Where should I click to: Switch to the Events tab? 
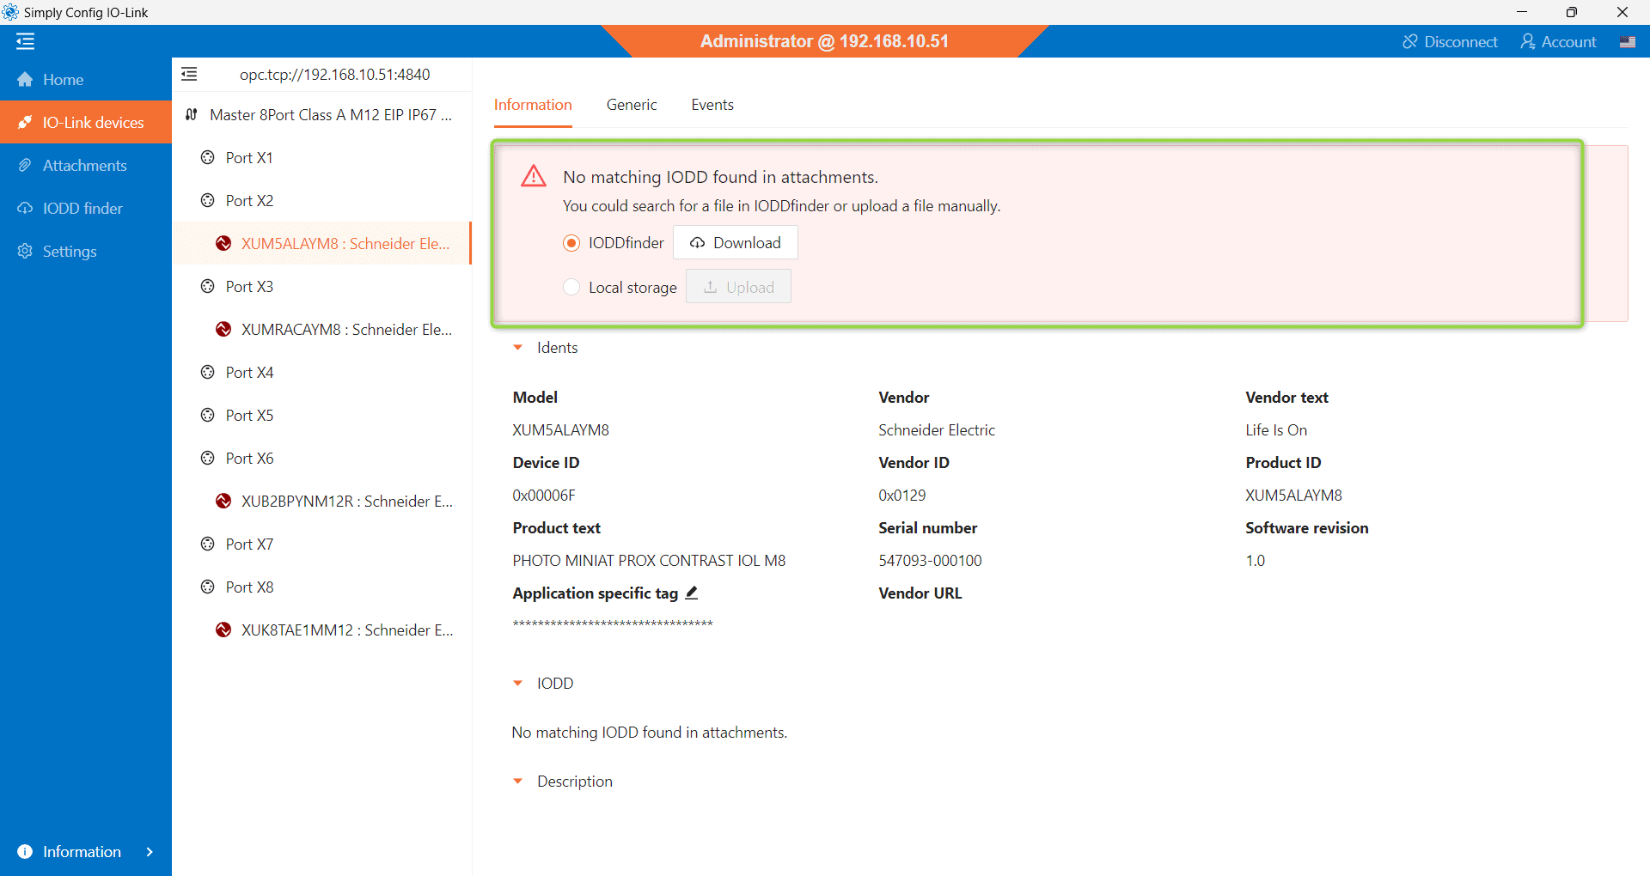[712, 105]
